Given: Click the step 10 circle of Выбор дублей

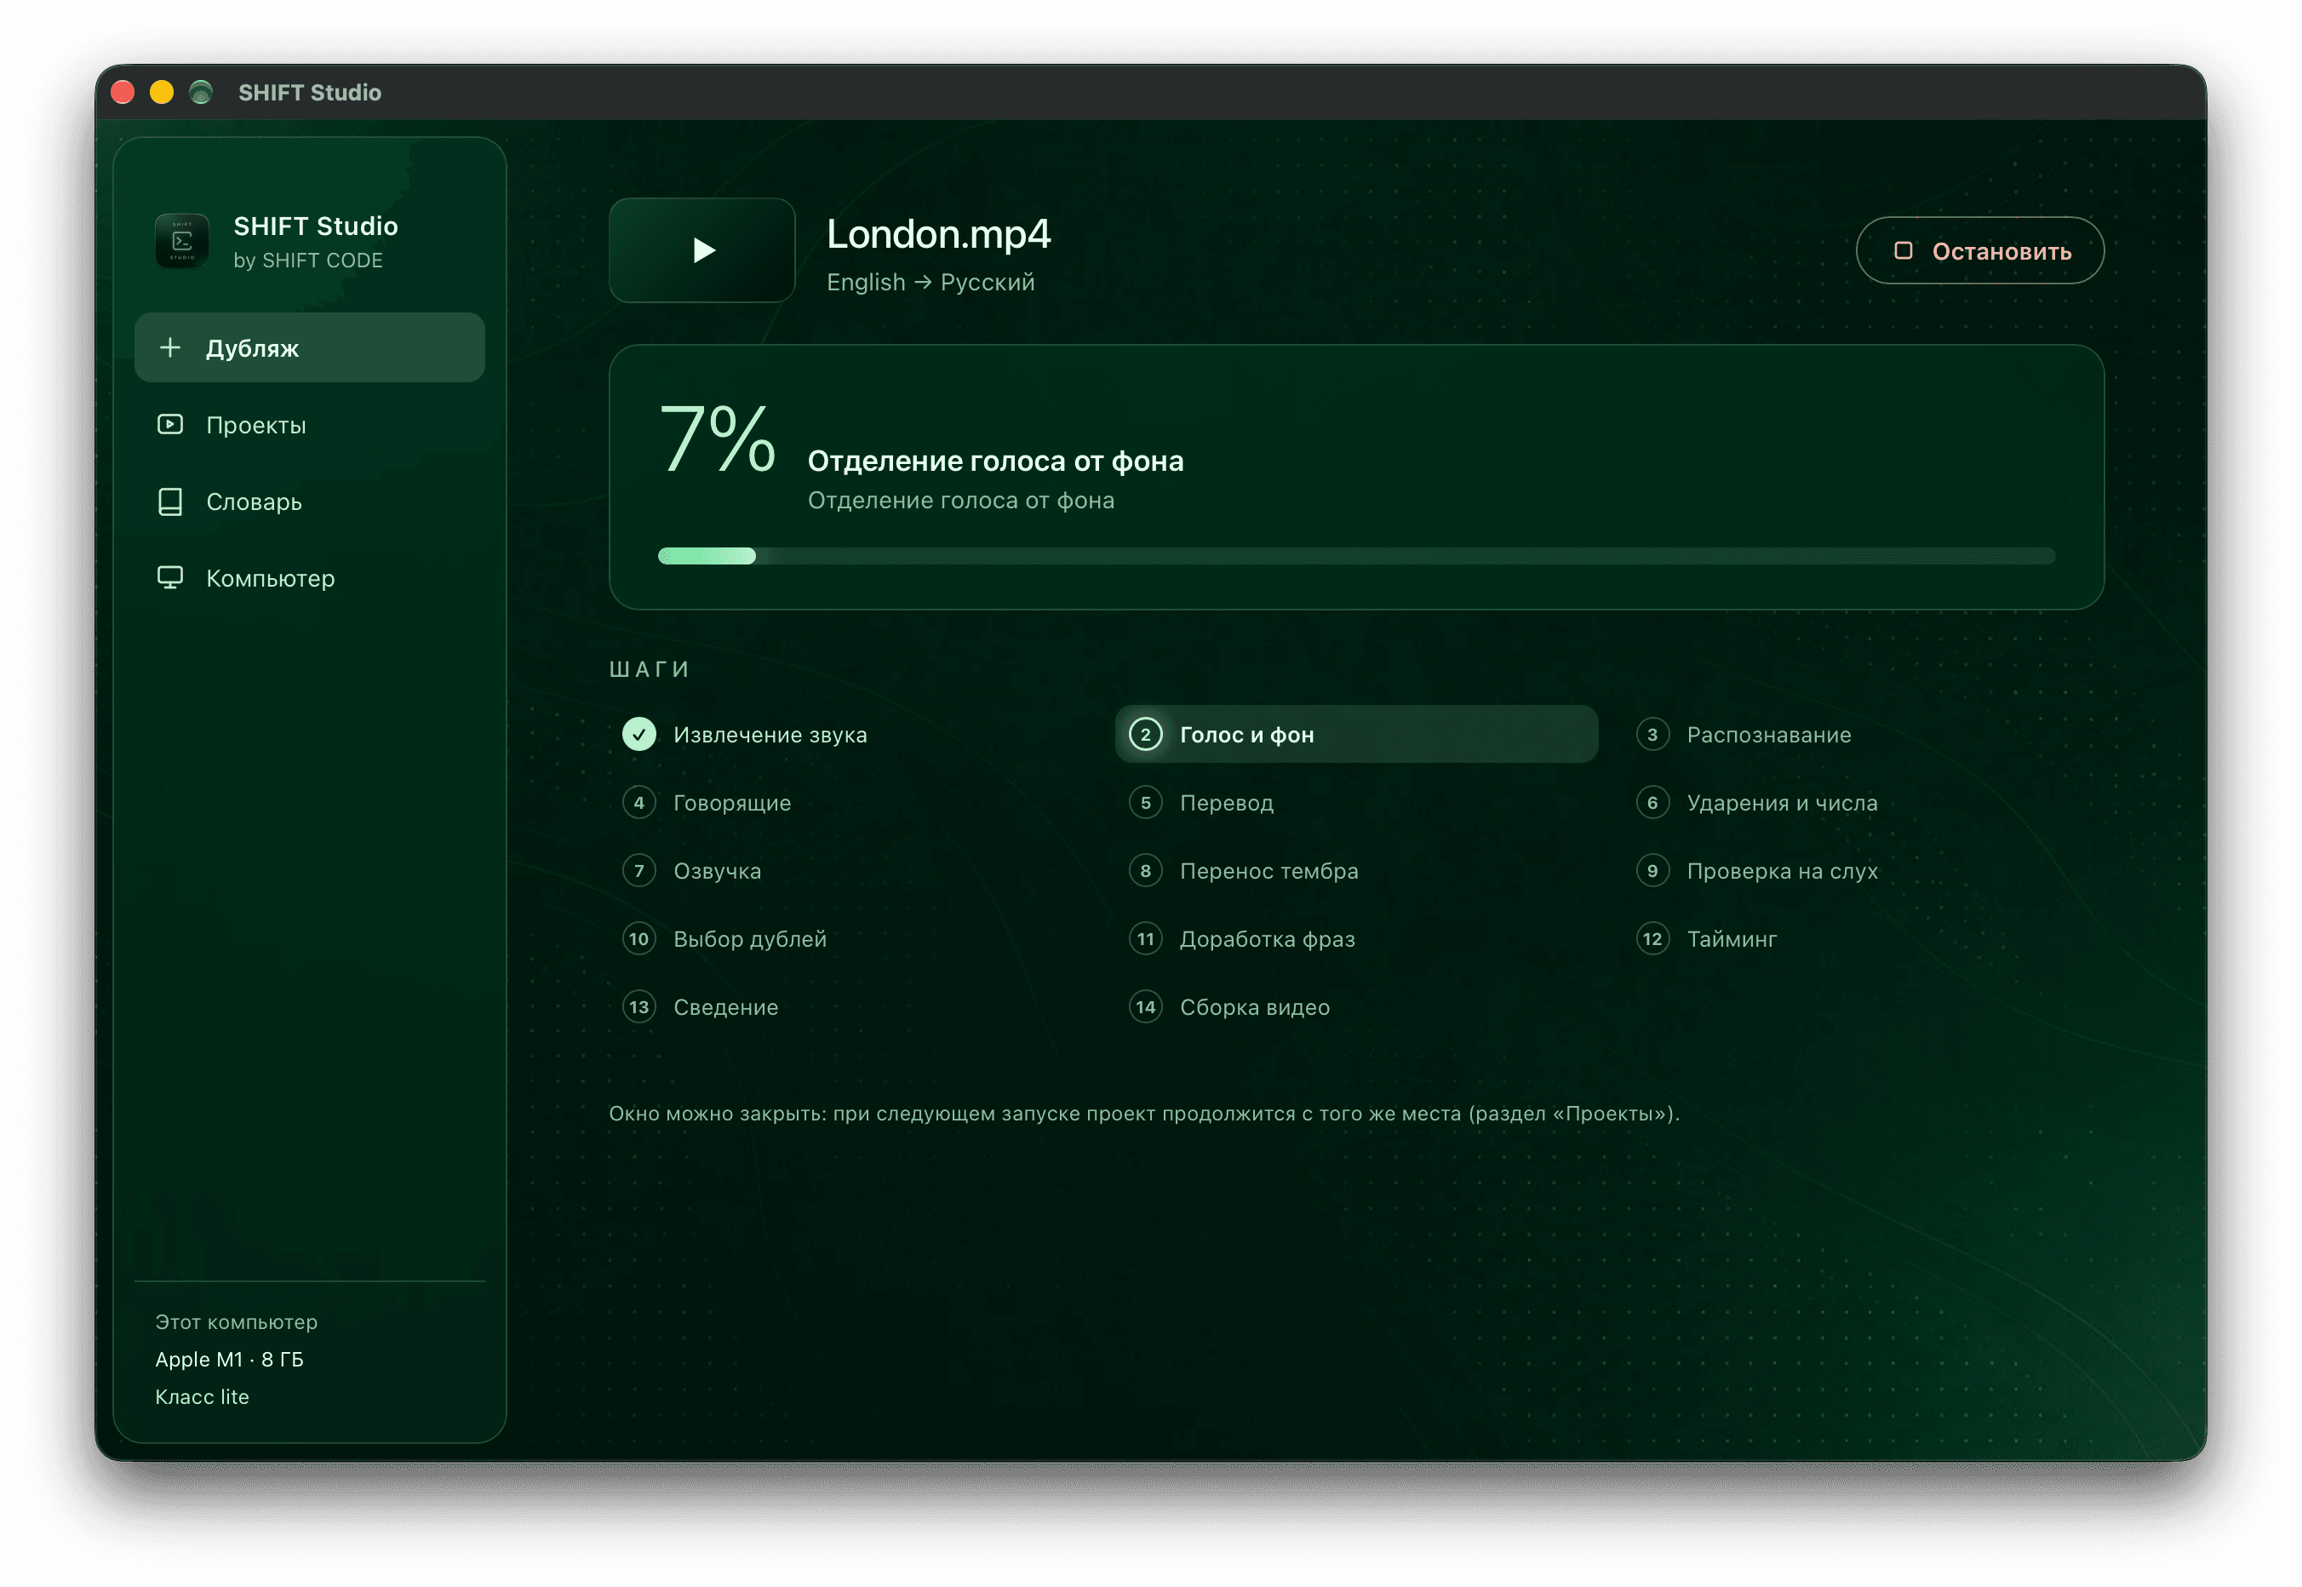Looking at the screenshot, I should [638, 939].
